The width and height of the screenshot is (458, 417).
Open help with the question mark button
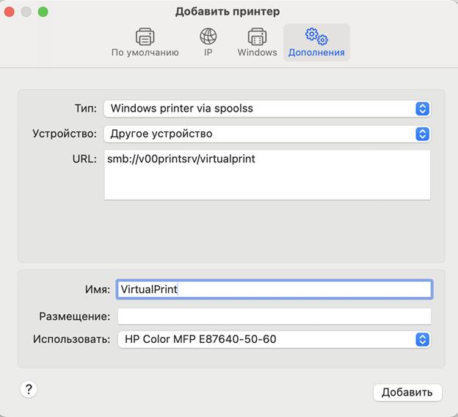[29, 390]
